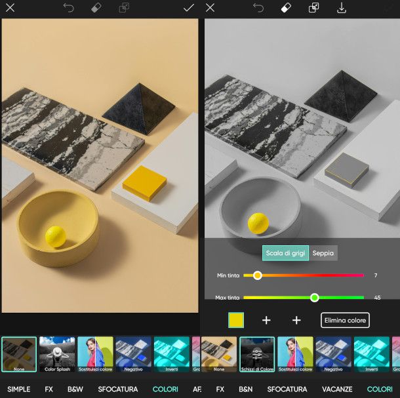Click the Max tinta value 45

pyautogui.click(x=377, y=298)
